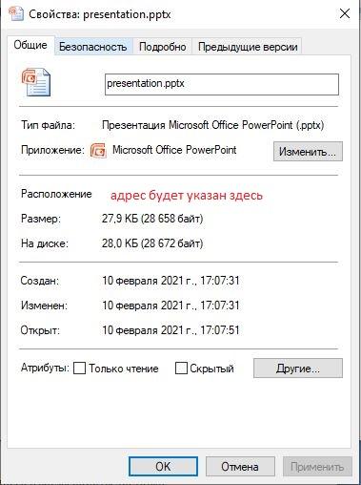Open Другие... attributes button
Image resolution: width=361 pixels, height=485 pixels.
[298, 369]
